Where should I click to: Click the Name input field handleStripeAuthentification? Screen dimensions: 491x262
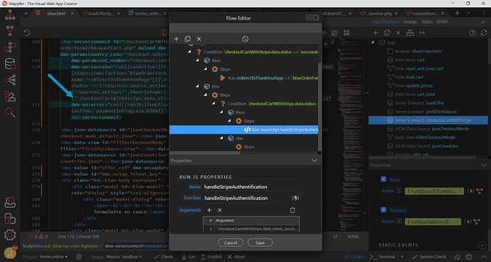[x=251, y=187]
